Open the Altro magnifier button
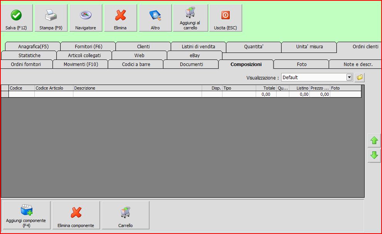Viewport: 382px width, 234px height. click(x=155, y=18)
